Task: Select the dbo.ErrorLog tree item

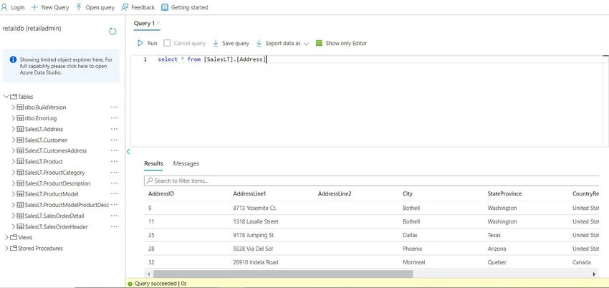Action: pos(41,118)
